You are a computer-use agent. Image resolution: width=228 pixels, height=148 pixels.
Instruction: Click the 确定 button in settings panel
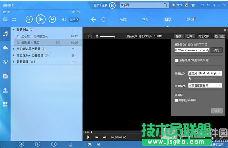pyautogui.click(x=217, y=111)
